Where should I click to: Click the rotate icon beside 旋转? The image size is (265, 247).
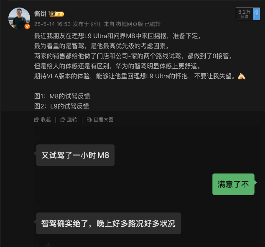click(x=63, y=120)
